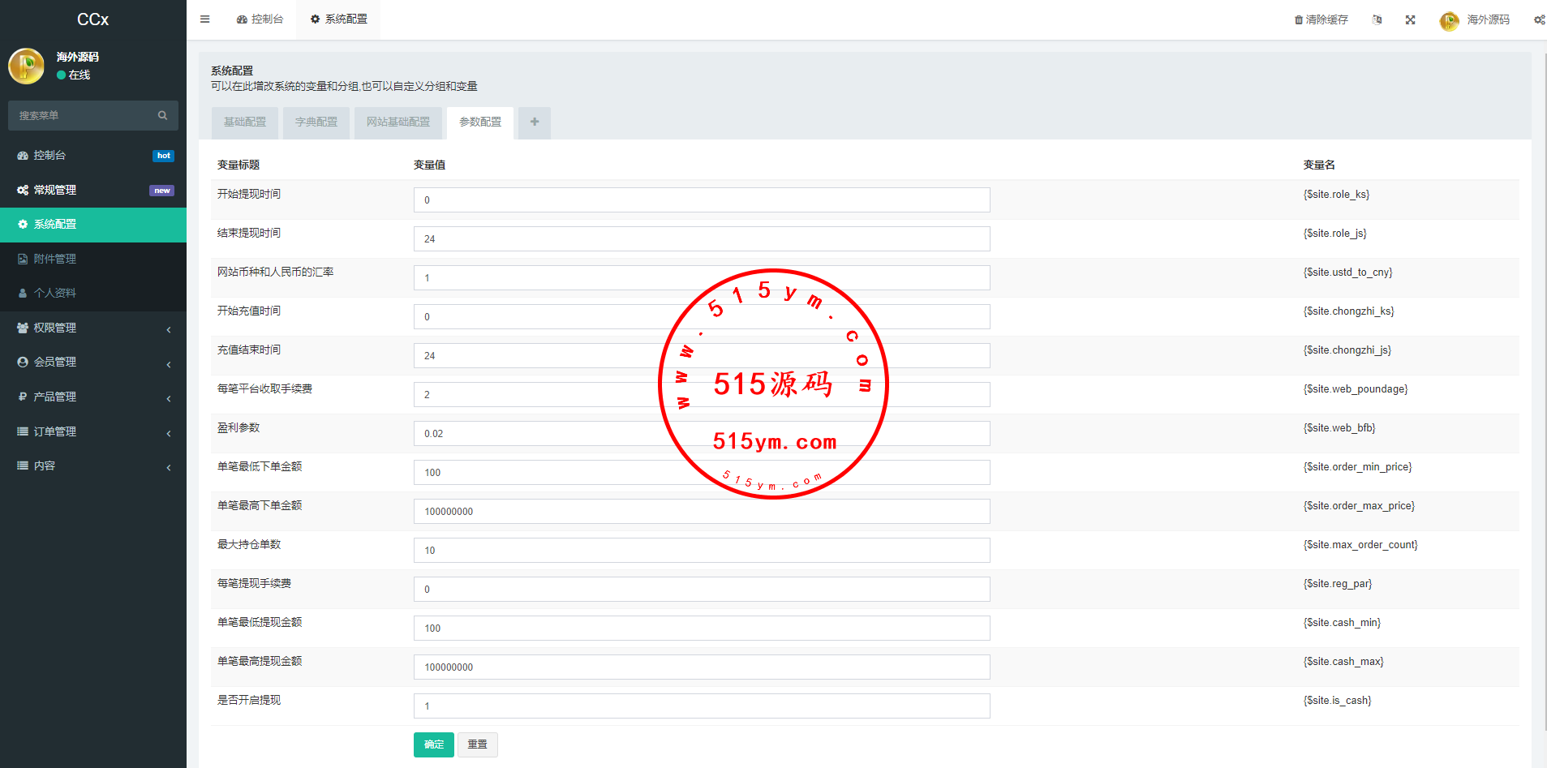Toggle fullscreen mode icon in header
Viewport: 1547px width, 768px height.
point(1411,20)
